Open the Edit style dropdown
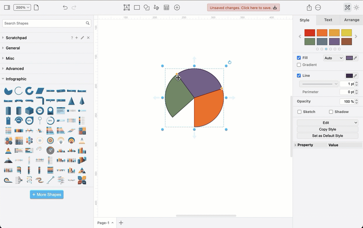 (327, 122)
